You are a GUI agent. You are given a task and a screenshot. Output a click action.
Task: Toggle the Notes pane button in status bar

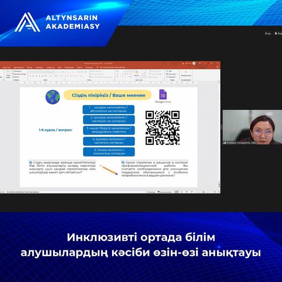(151, 192)
